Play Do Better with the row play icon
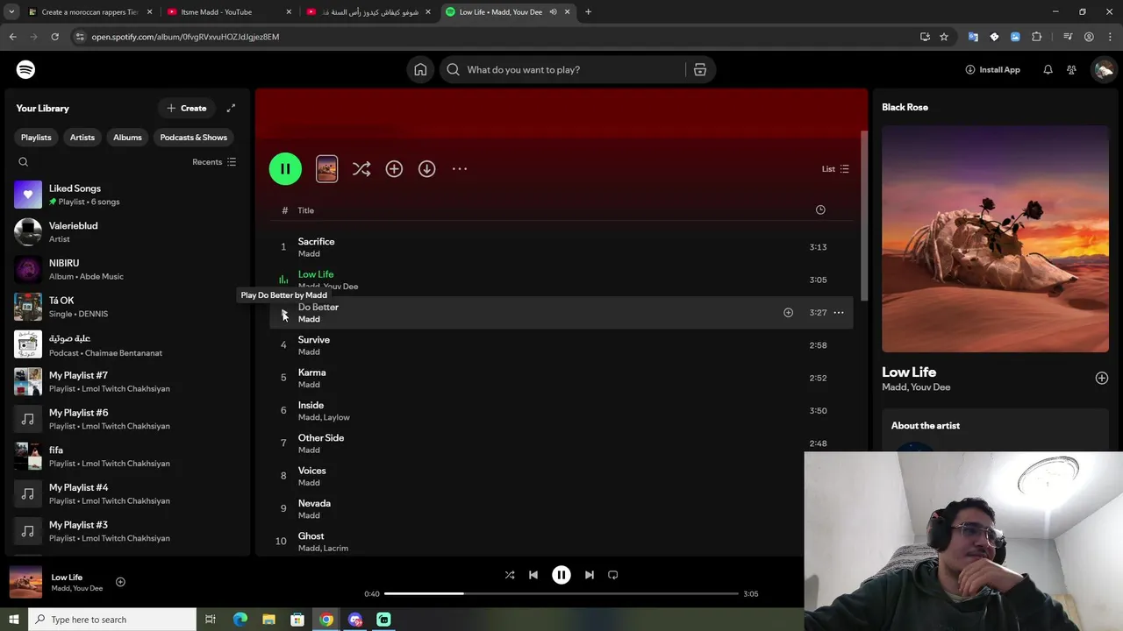 283,313
